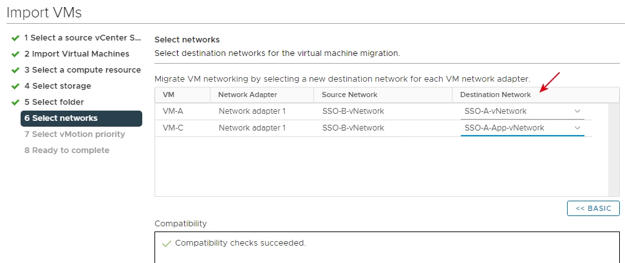This screenshot has height=263, width=625.
Task: Sort by the Source Network column header
Action: coord(350,95)
